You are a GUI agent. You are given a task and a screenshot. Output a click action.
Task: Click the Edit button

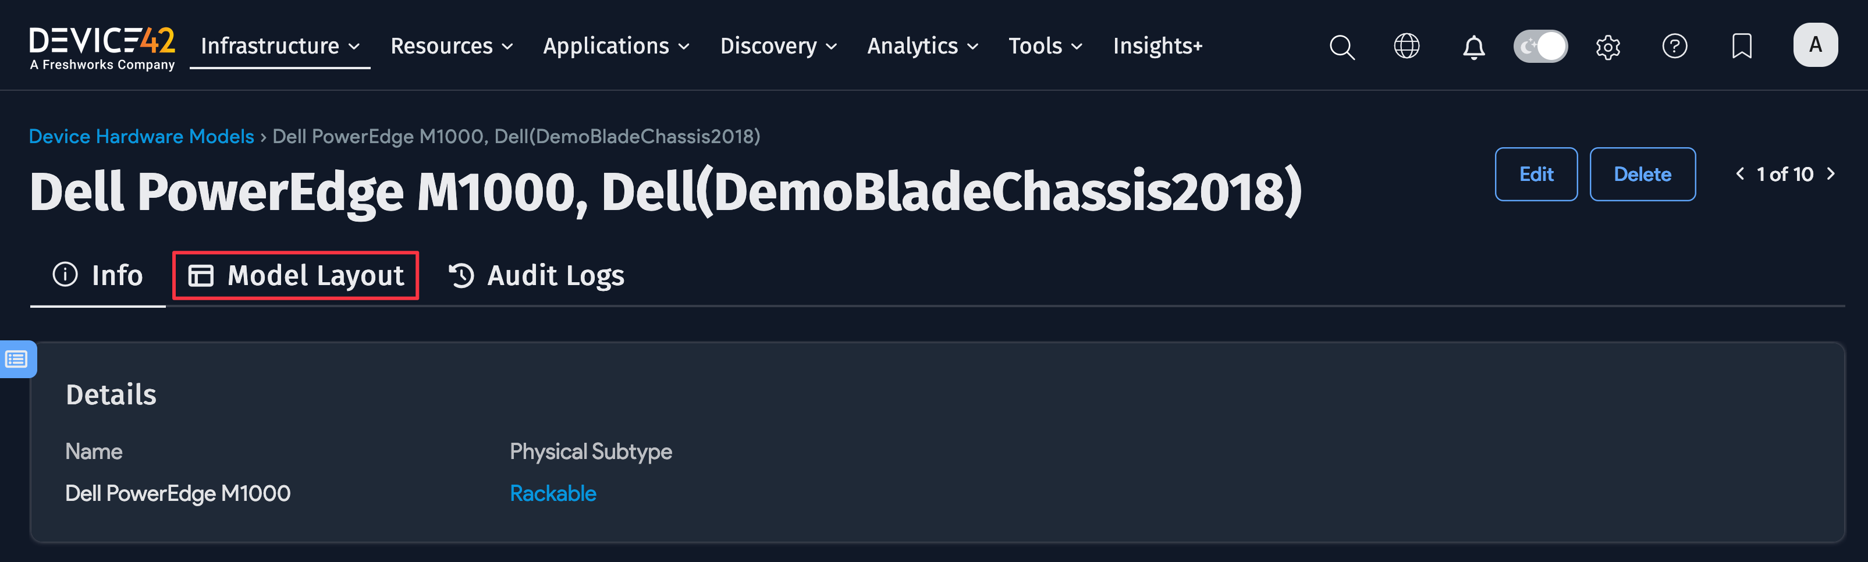pos(1535,174)
